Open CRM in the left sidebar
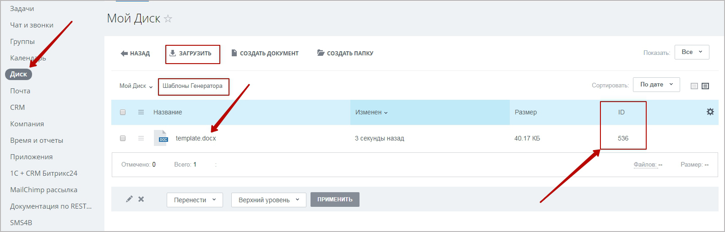725x232 pixels. [x=17, y=108]
